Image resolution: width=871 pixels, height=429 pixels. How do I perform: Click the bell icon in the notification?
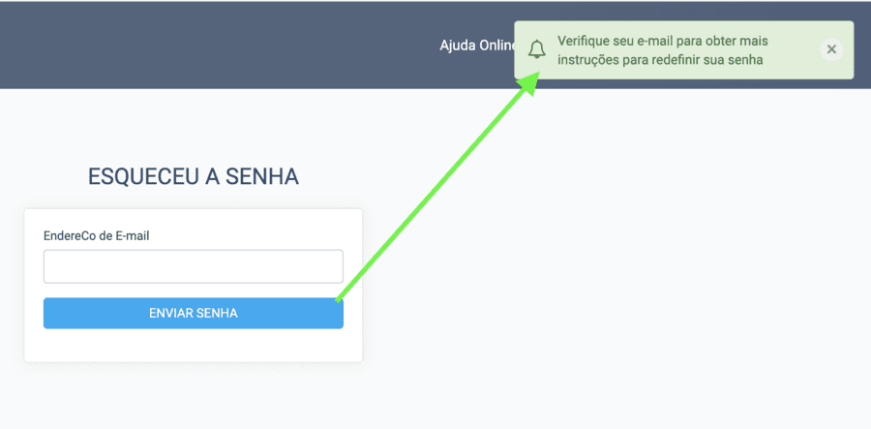pyautogui.click(x=537, y=50)
